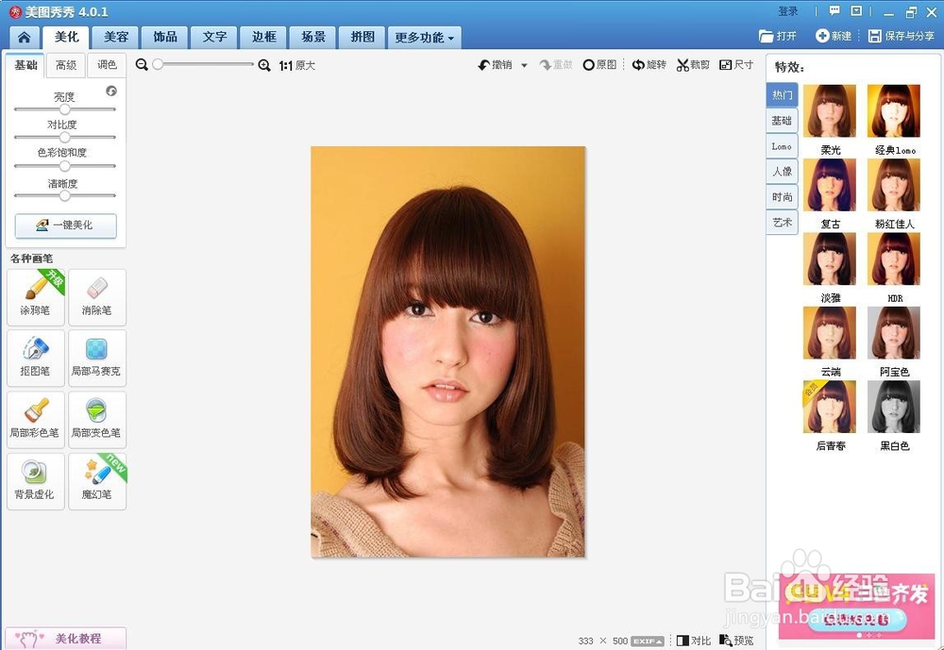
Task: Click the zoom out magnifier icon
Action: coord(142,64)
